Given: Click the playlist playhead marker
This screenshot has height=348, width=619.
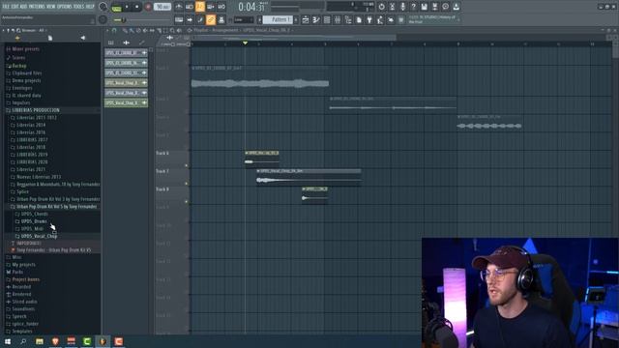Looking at the screenshot, I should [245, 43].
